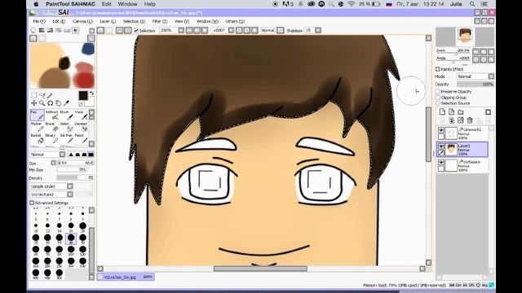Select the Marker tool
The height and width of the screenshot is (293, 522).
tap(37, 127)
